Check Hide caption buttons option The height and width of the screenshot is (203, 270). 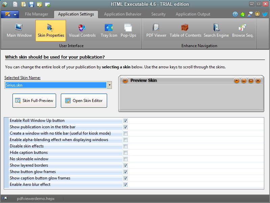pyautogui.click(x=125, y=153)
